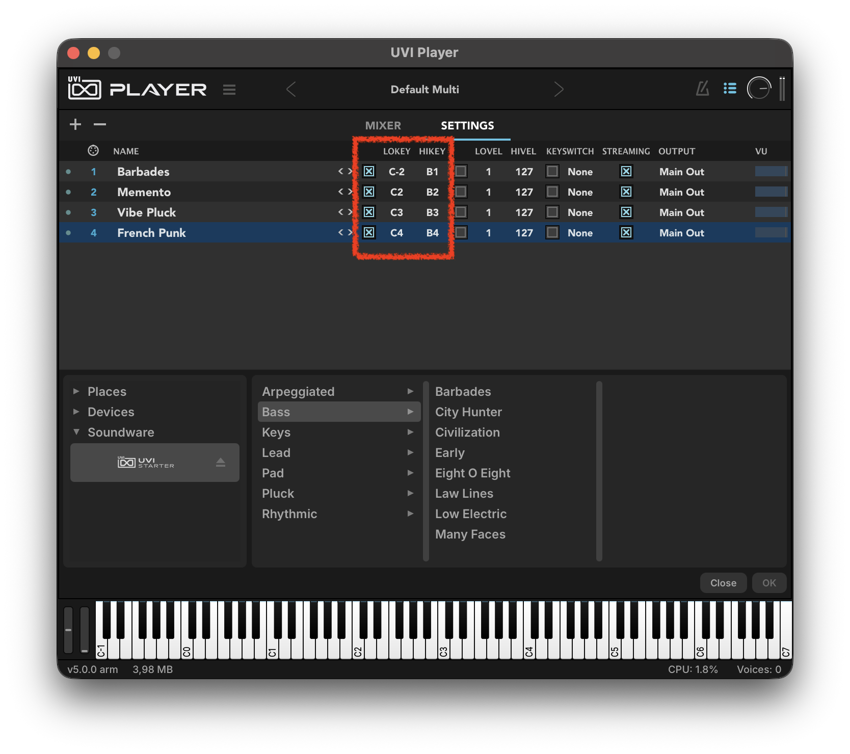
Task: Toggle the parts list view icon
Action: tap(730, 89)
